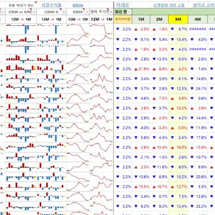Click the 10.7% cell
The image size is (215, 215).
198,157
